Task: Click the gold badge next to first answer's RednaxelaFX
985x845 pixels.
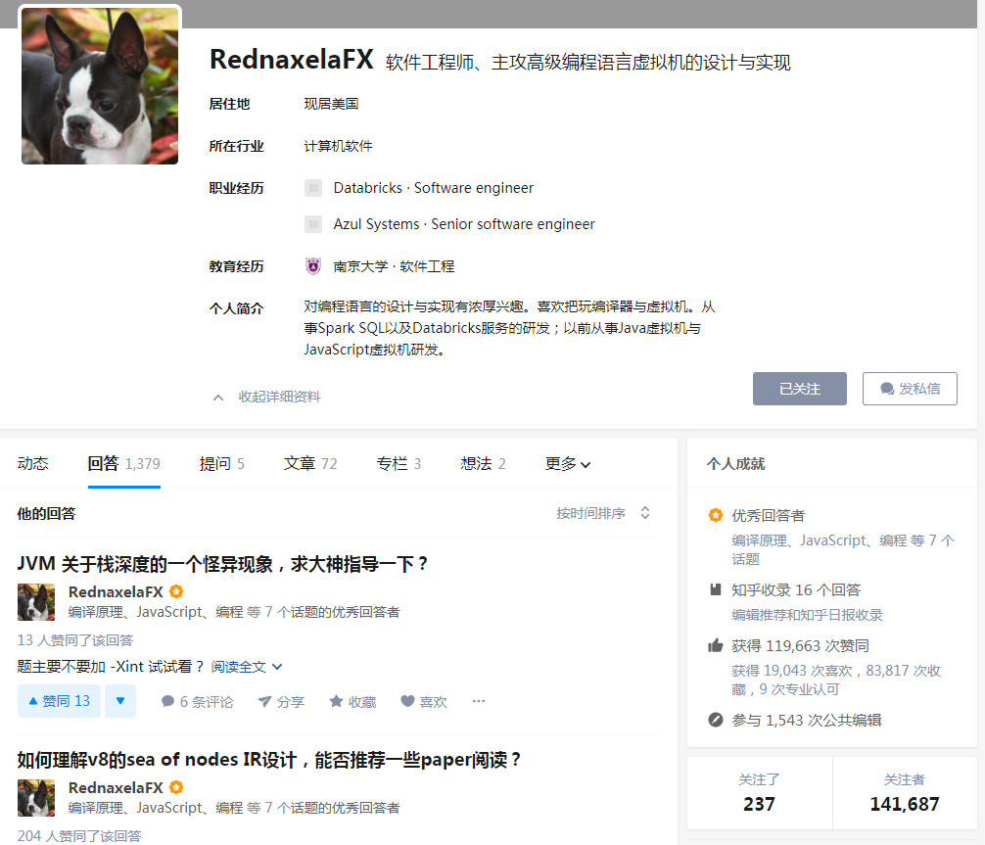Action: [176, 591]
